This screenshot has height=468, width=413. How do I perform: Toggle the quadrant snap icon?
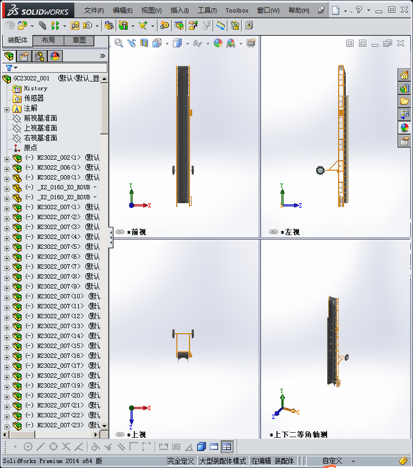(x=53, y=447)
